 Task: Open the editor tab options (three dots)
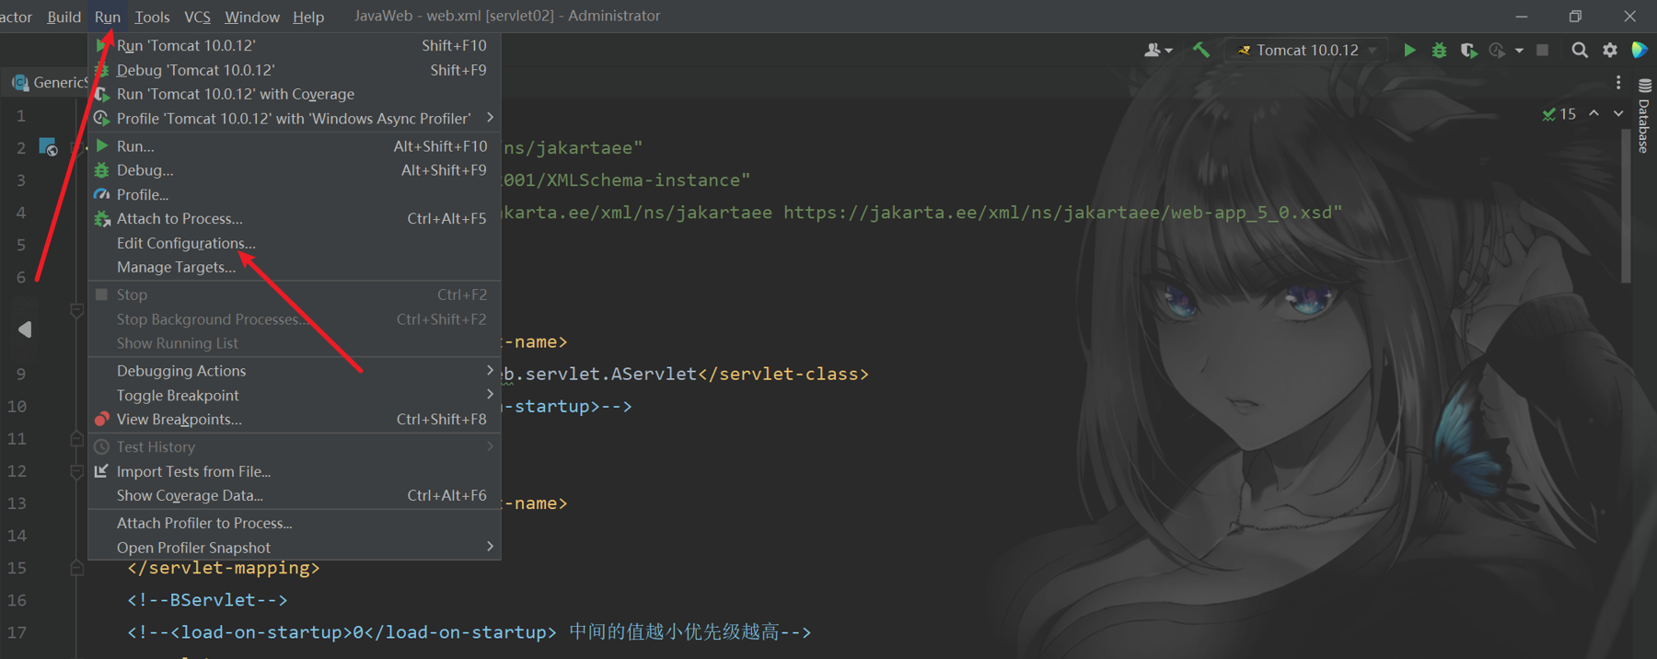(x=1618, y=83)
